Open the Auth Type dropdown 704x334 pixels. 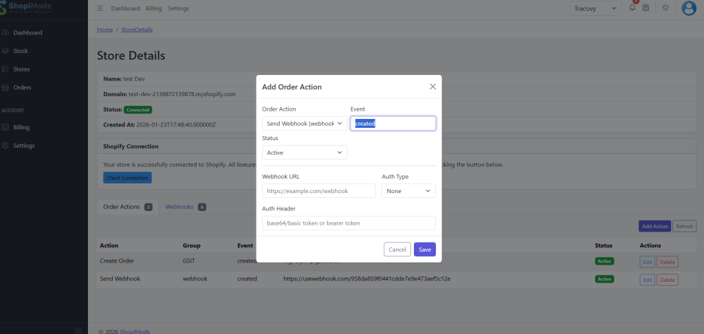(x=408, y=190)
